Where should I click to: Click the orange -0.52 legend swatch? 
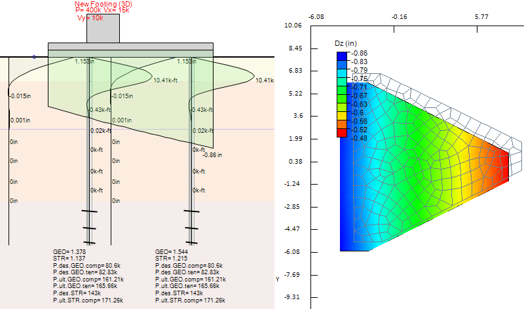342,124
